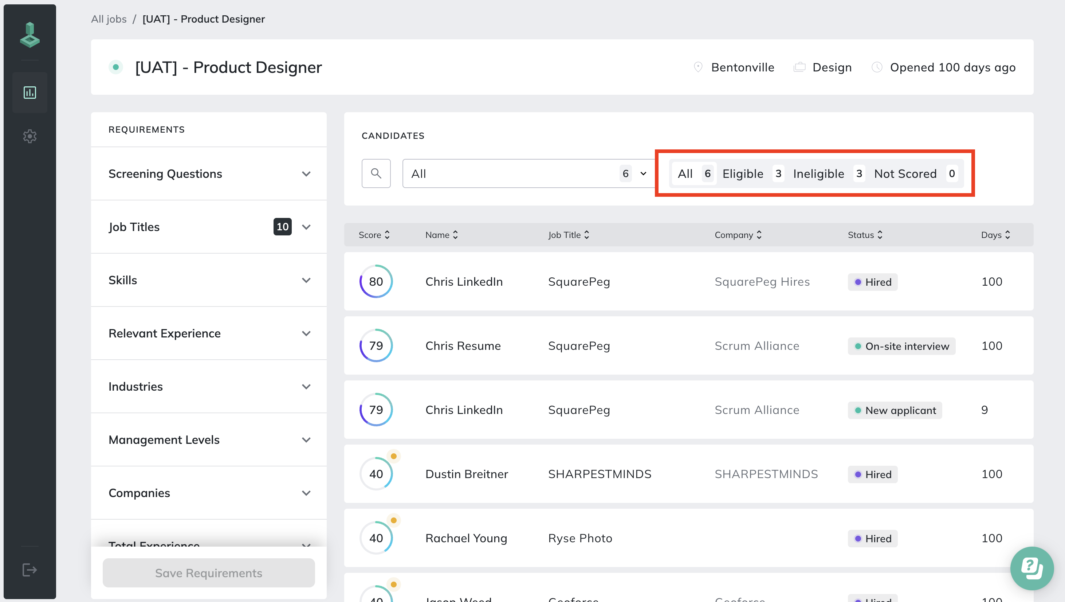This screenshot has height=602, width=1065.
Task: Click the orange warning dot on Rachael Young
Action: [x=394, y=520]
